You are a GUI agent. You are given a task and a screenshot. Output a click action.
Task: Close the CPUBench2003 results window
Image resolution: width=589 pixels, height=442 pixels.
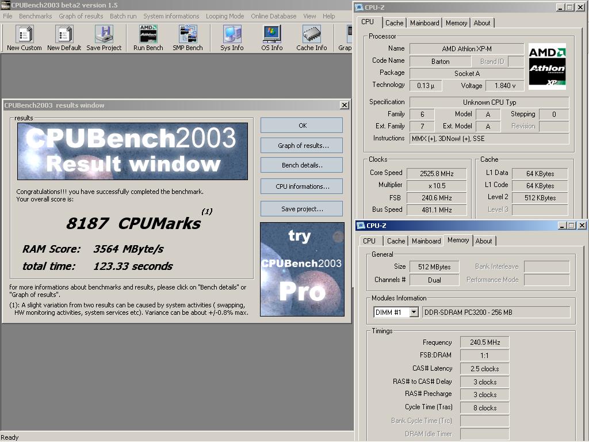coord(345,105)
